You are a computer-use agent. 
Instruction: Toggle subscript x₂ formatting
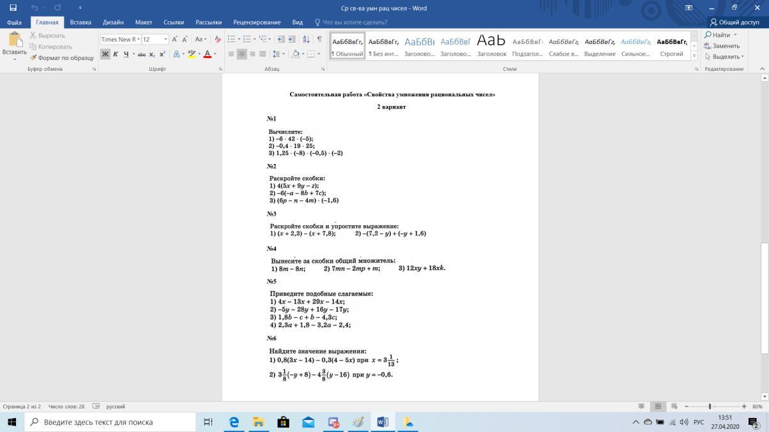pyautogui.click(x=152, y=54)
